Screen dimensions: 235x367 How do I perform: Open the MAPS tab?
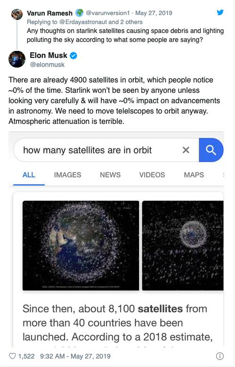pyautogui.click(x=194, y=175)
